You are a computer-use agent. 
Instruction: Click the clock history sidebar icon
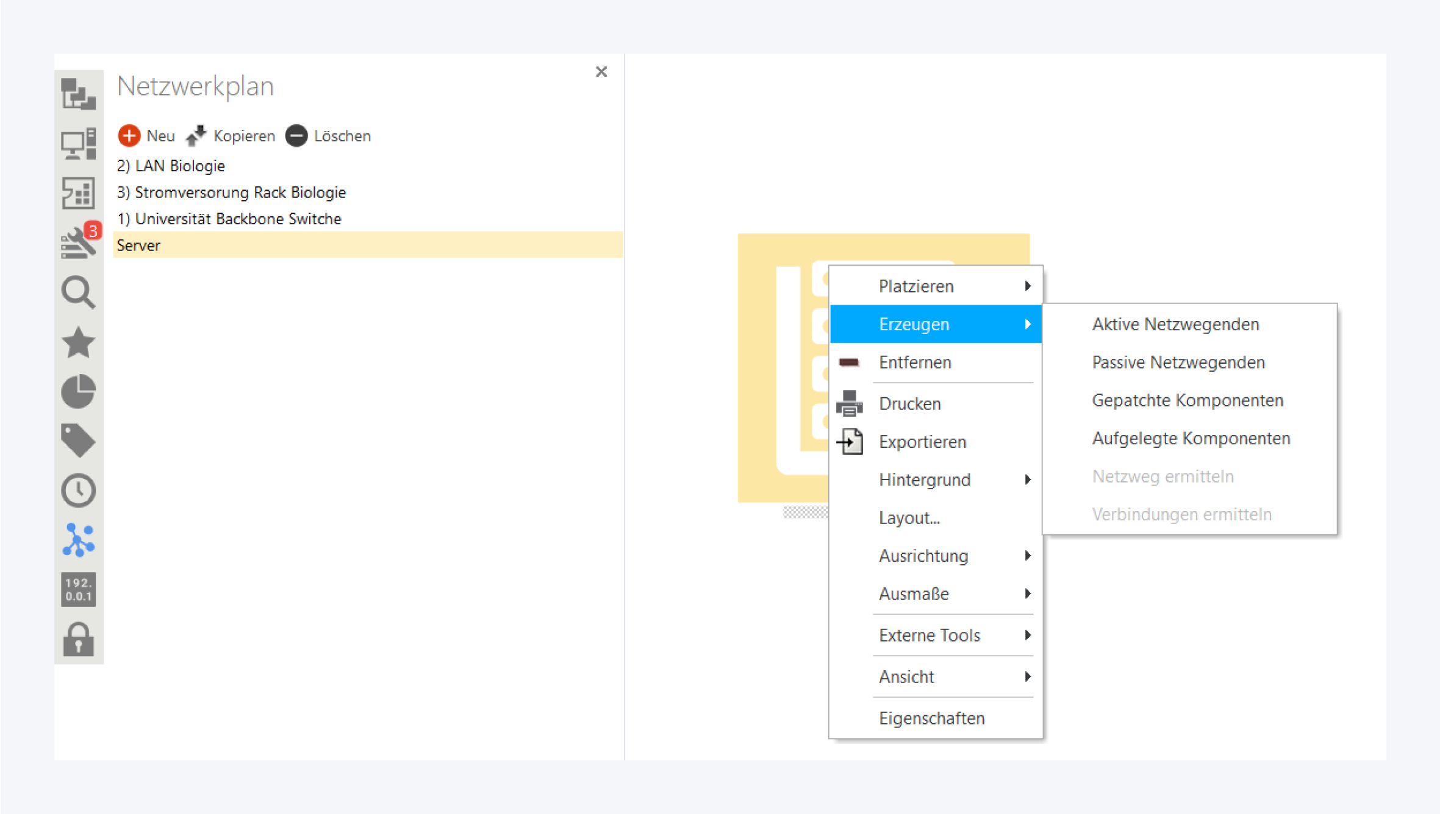click(78, 490)
